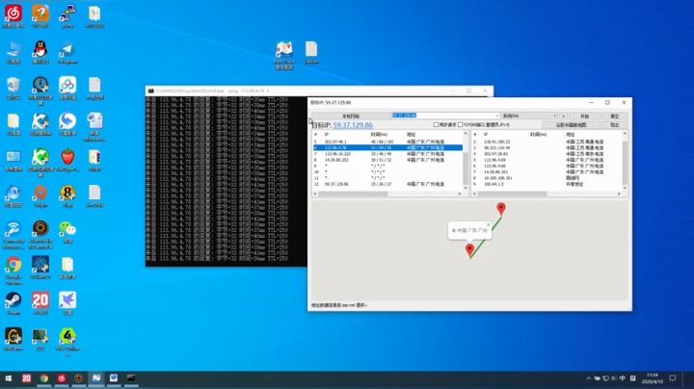This screenshot has height=389, width=694.
Task: Open the Baidu Netdisk desktop icon
Action: coord(67,88)
